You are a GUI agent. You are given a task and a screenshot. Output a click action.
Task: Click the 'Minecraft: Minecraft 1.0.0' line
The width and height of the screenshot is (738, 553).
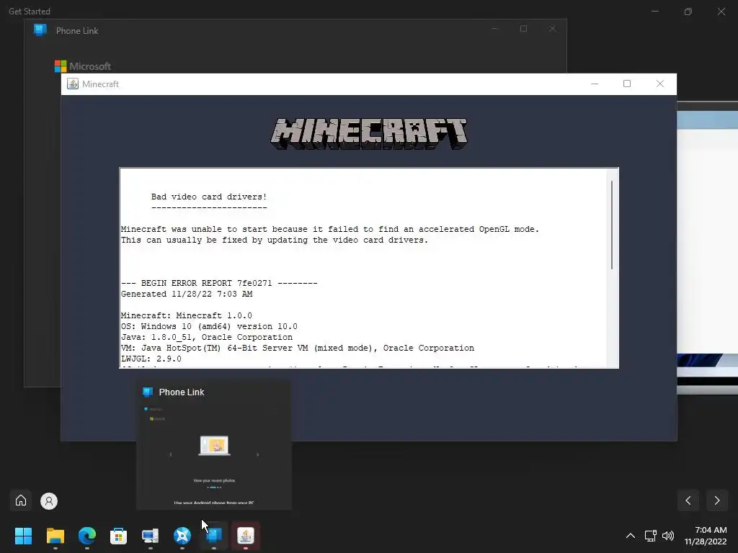pos(187,315)
